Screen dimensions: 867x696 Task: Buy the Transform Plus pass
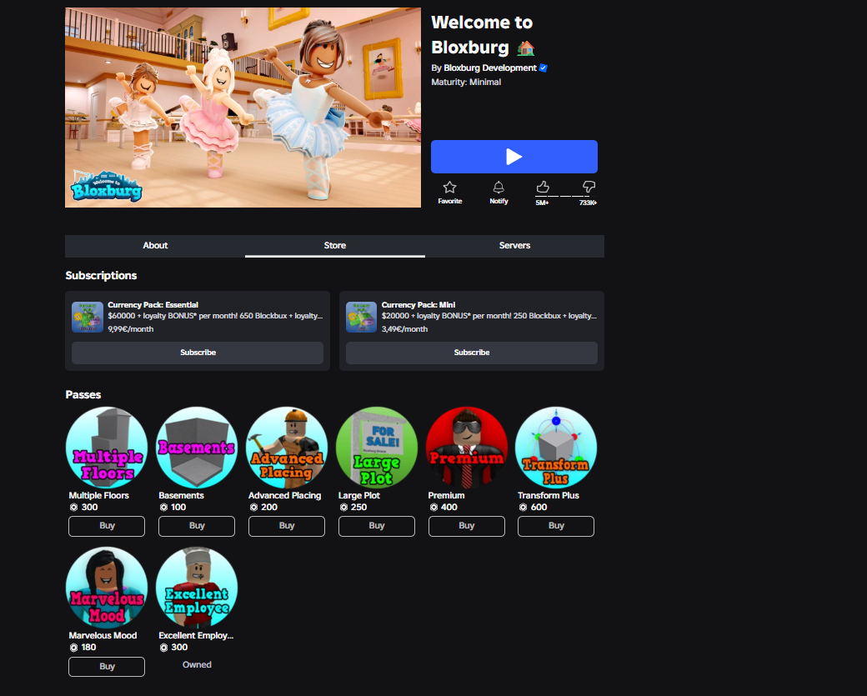[556, 526]
